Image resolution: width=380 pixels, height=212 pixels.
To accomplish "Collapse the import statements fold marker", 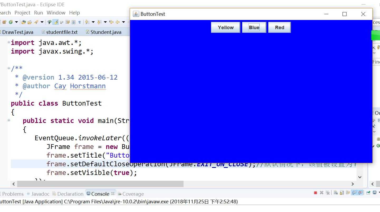I will coord(9,42).
